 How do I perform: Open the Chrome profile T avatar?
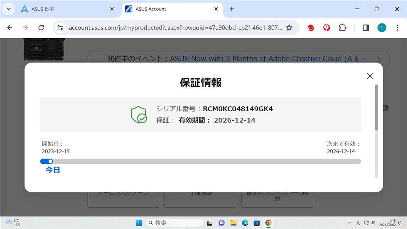click(382, 27)
